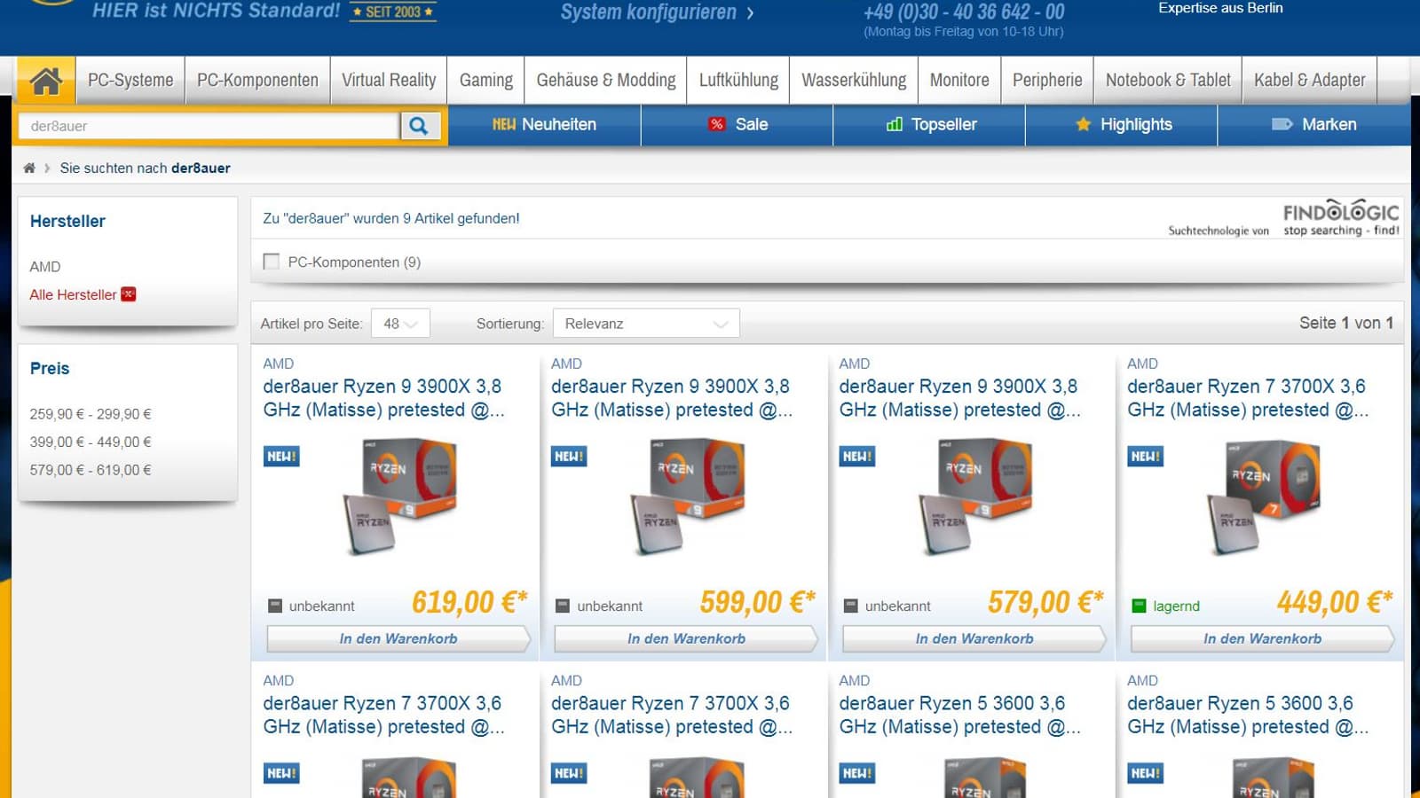The height and width of the screenshot is (798, 1420).
Task: Open the Sortierung Relevanz dropdown
Action: (646, 324)
